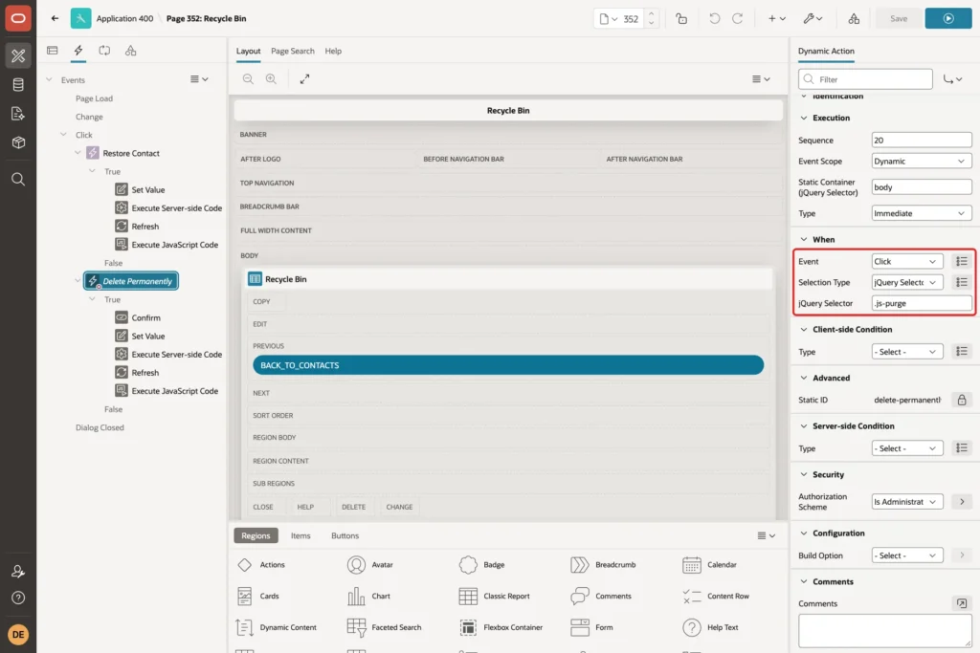
Task: Select the BACK_TO_CONTACTS button in layout
Action: [508, 365]
